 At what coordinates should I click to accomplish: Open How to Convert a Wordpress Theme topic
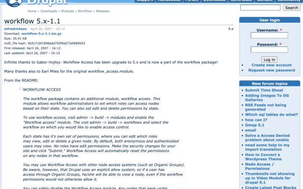click(x=263, y=157)
